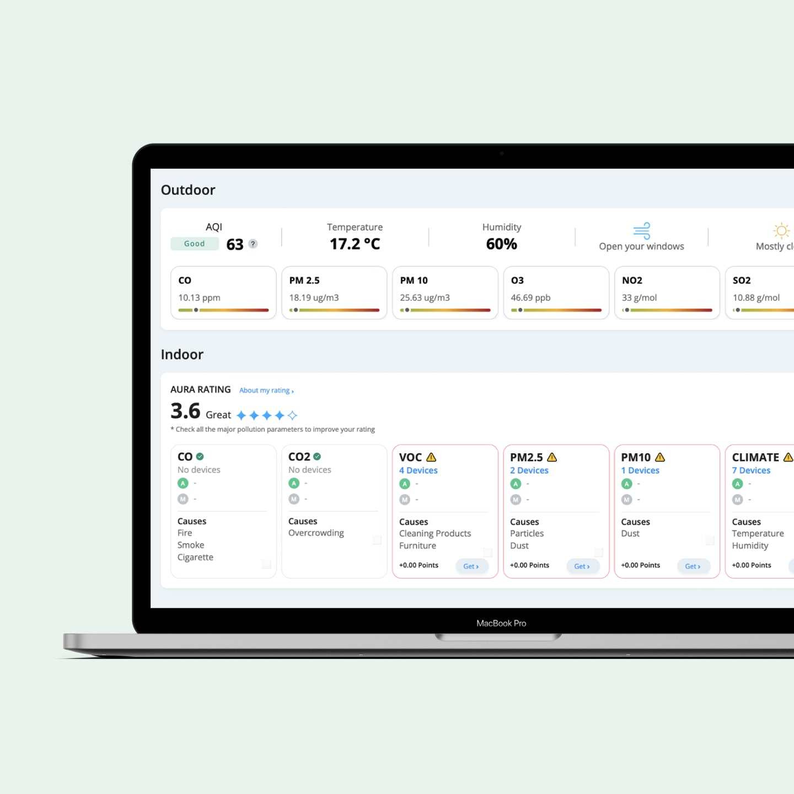794x794 pixels.
Task: Click the PM 10 level gradient bar
Action: point(445,310)
